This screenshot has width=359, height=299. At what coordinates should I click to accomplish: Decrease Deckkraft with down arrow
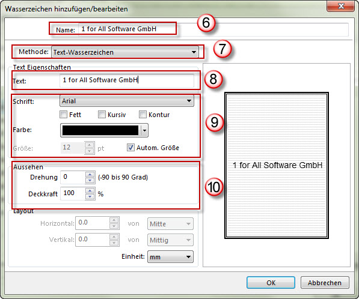[x=90, y=196]
